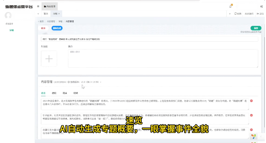Image resolution: width=266 pixels, height=143 pixels.
Task: Open the settings gears icon at top right
Action: click(x=261, y=7)
